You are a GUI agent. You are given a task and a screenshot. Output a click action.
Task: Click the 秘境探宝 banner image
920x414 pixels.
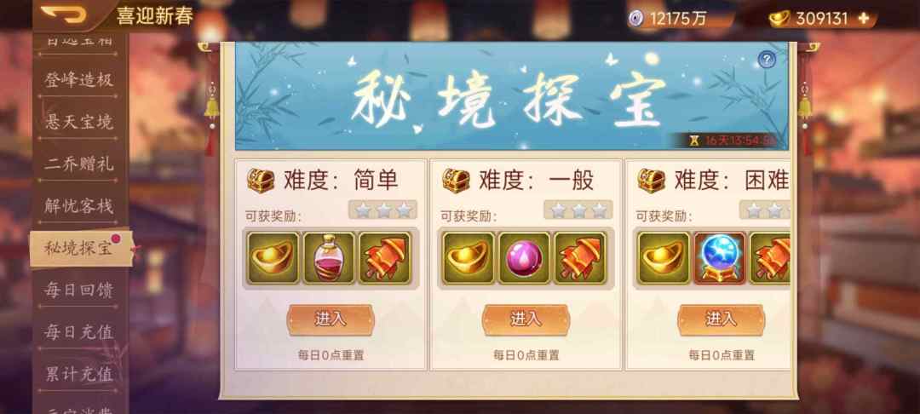512,96
